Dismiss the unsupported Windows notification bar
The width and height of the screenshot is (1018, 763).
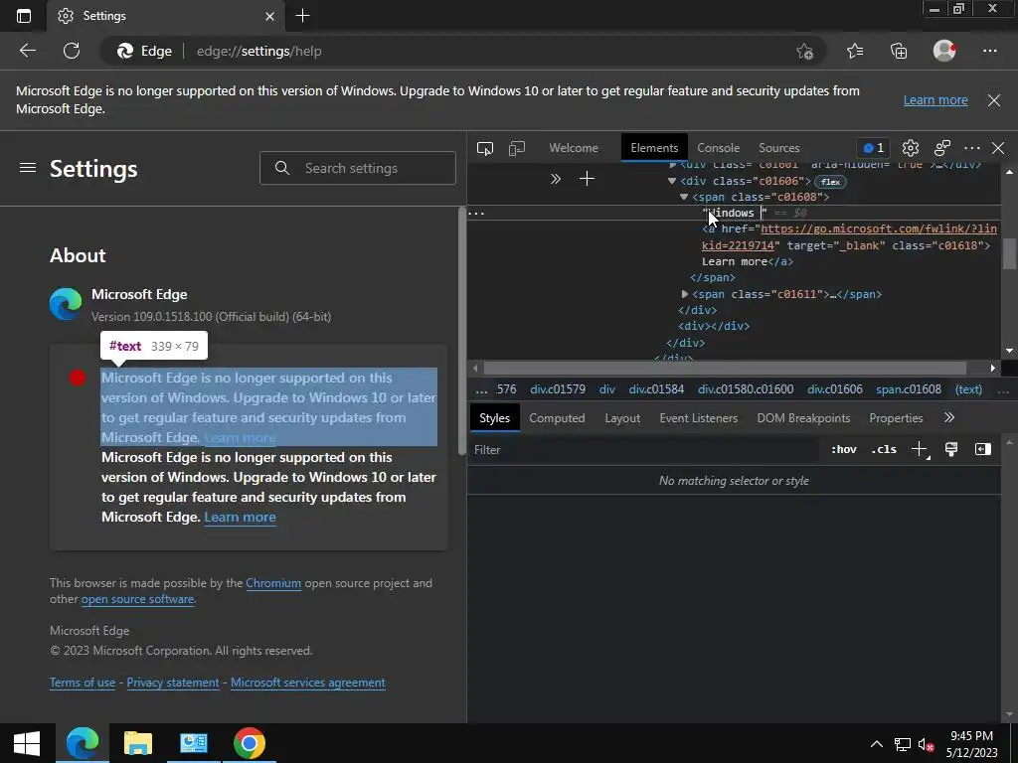[x=994, y=100]
